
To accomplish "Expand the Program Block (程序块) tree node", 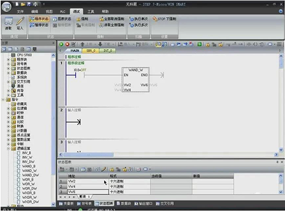I will click(x=9, y=59).
